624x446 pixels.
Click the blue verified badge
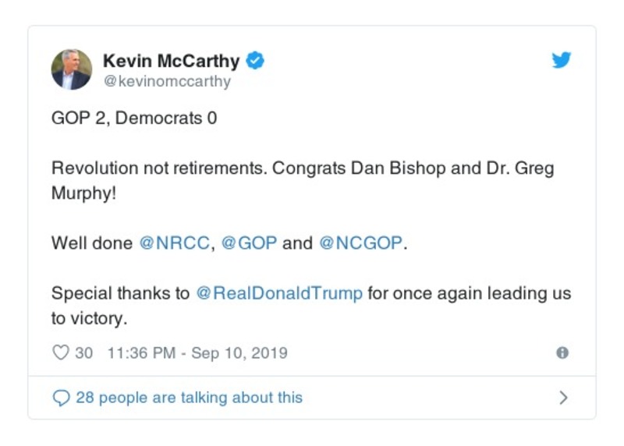coord(255,60)
